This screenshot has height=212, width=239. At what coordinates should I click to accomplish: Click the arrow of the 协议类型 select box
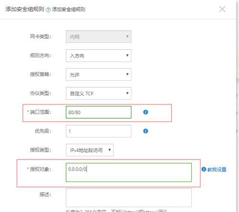127,93
